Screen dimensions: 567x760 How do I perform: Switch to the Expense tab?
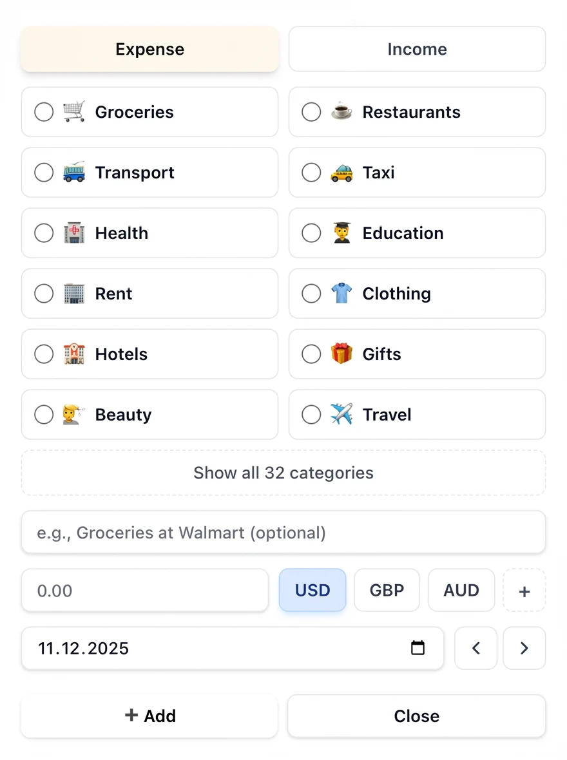pos(149,49)
